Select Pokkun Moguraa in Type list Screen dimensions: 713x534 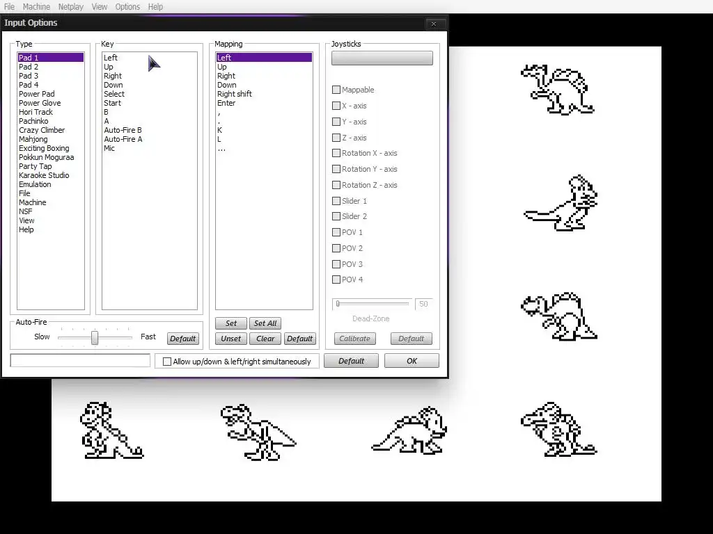coord(50,158)
